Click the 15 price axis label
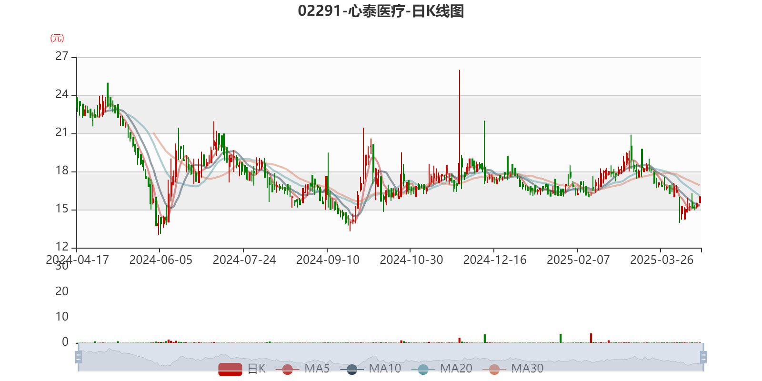762x381 pixels. click(x=62, y=209)
